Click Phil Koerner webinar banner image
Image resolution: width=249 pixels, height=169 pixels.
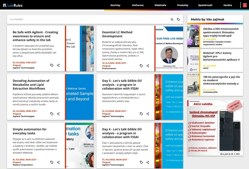click(x=169, y=49)
